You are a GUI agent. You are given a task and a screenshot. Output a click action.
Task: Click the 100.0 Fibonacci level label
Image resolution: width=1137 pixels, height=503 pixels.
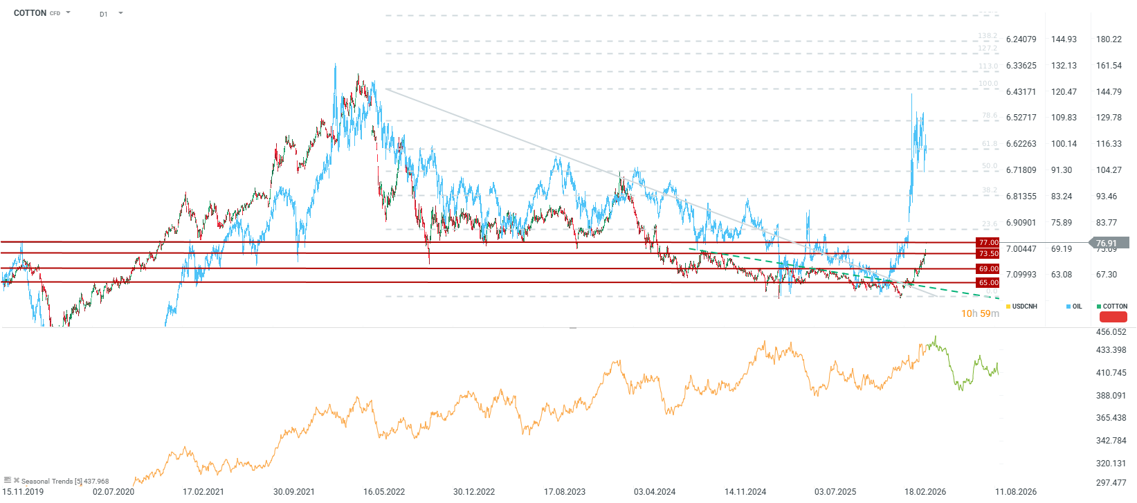pos(988,84)
